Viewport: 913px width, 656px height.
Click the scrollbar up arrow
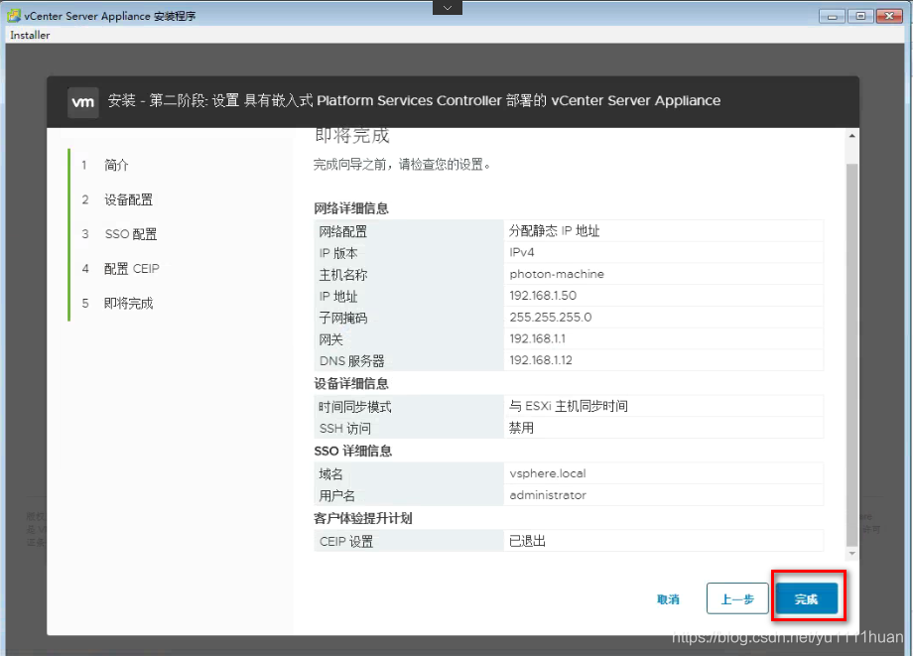851,136
